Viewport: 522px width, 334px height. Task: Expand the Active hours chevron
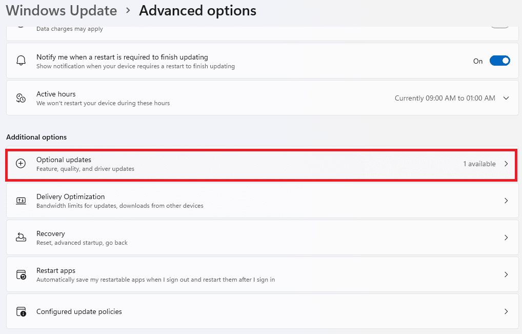pyautogui.click(x=506, y=98)
